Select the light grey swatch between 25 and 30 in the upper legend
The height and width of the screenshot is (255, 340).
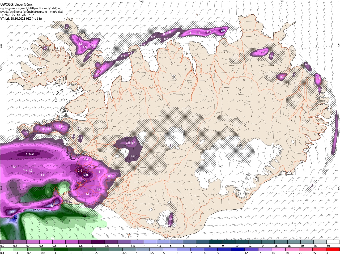tap(320, 242)
